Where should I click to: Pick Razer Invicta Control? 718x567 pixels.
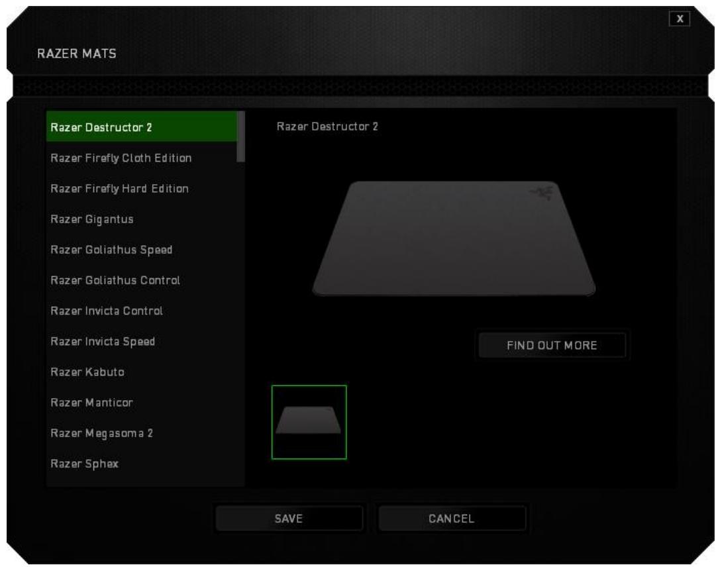click(142, 311)
